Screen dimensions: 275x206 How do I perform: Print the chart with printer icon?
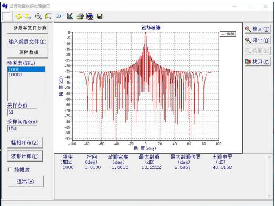(80, 17)
